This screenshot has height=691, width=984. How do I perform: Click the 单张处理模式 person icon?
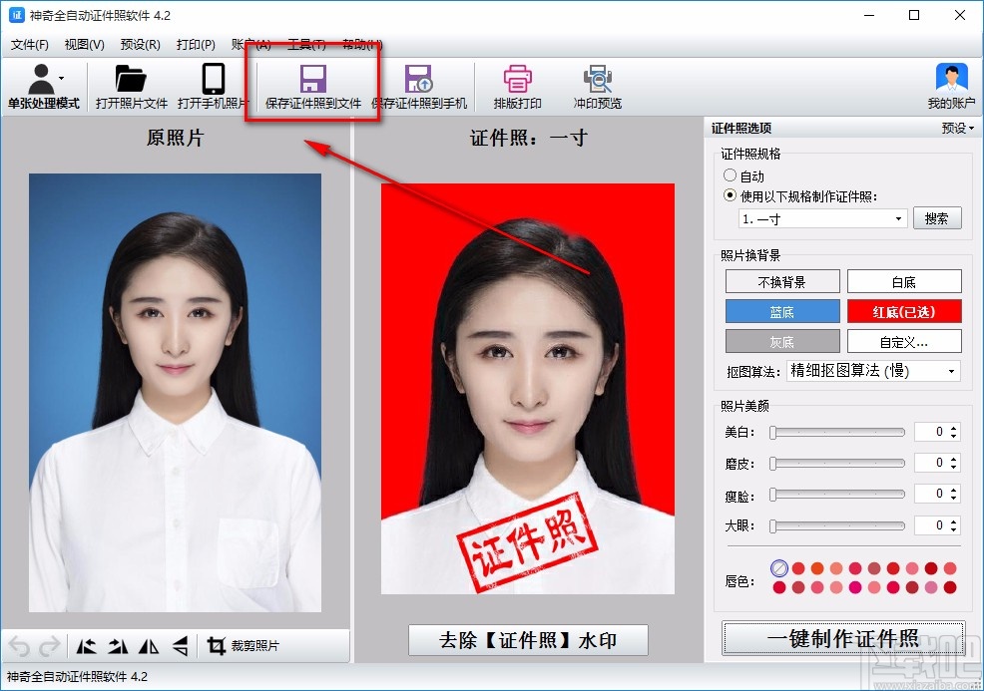coord(42,79)
